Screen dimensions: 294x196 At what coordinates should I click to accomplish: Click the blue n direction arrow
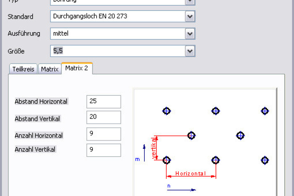[181, 190]
